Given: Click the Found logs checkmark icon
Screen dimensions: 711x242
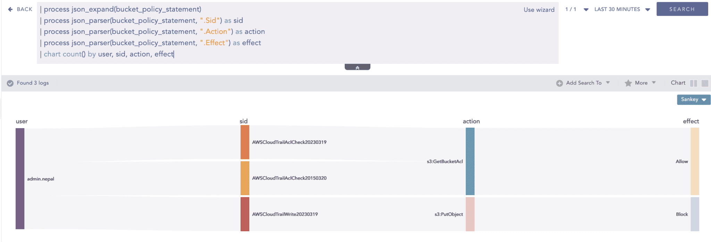Looking at the screenshot, I should tap(10, 83).
